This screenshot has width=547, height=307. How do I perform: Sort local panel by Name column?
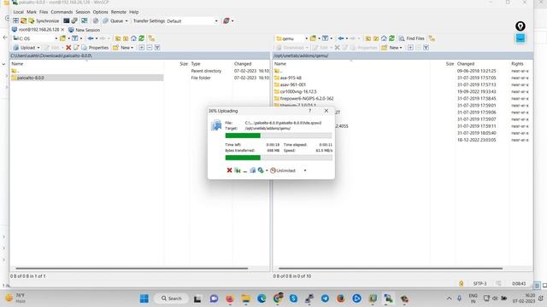pos(17,64)
